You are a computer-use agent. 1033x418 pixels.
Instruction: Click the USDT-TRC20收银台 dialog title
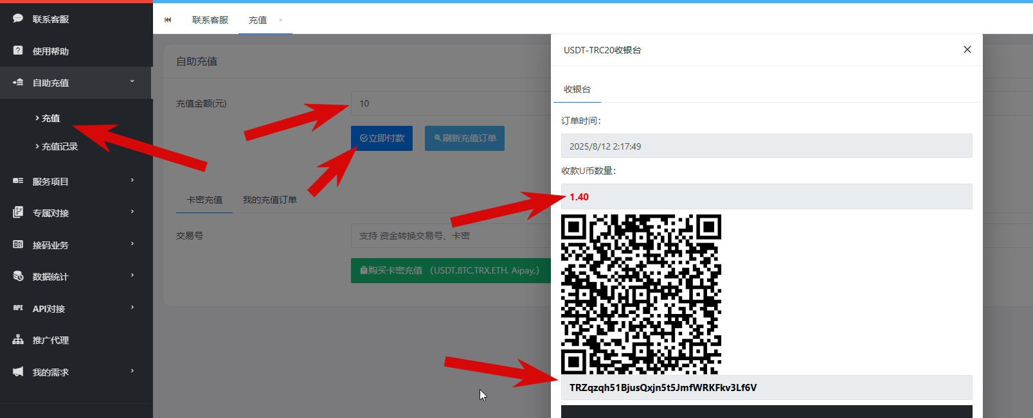[x=602, y=50]
